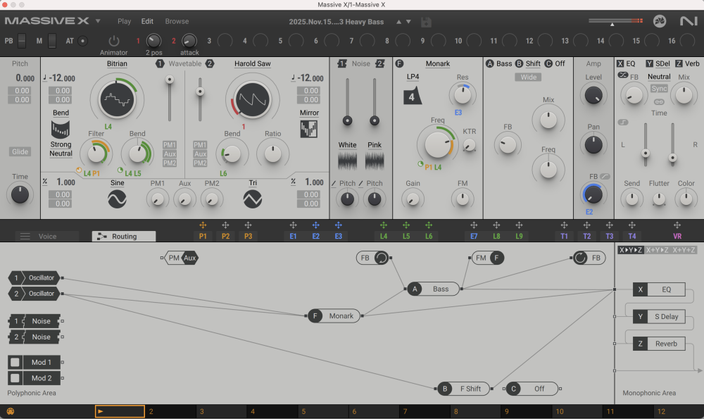The width and height of the screenshot is (704, 419).
Task: Click the Pink noise waveform thumbnail
Action: [375, 161]
